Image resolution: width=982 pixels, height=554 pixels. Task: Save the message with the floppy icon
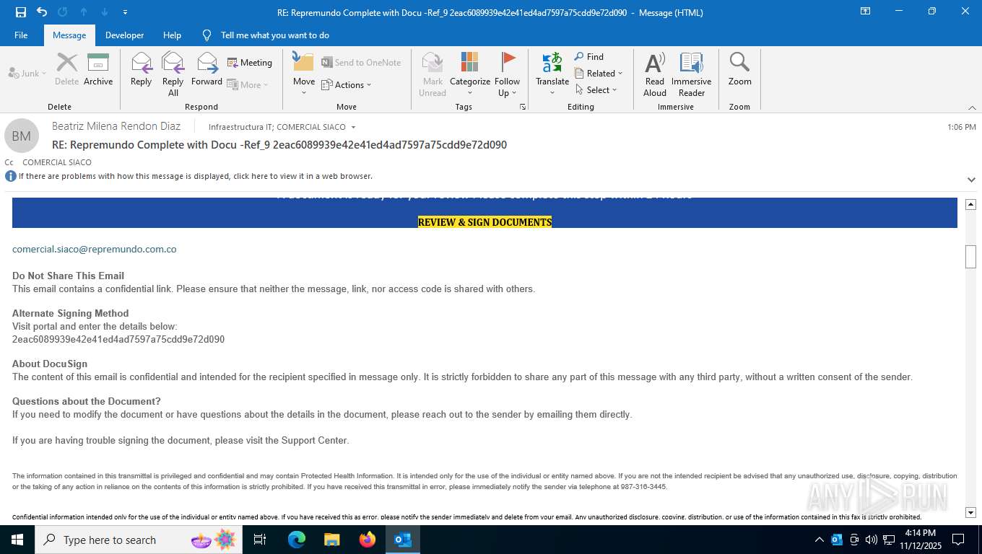(20, 12)
